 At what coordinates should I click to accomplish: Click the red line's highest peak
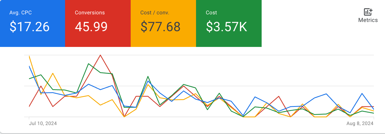point(101,55)
